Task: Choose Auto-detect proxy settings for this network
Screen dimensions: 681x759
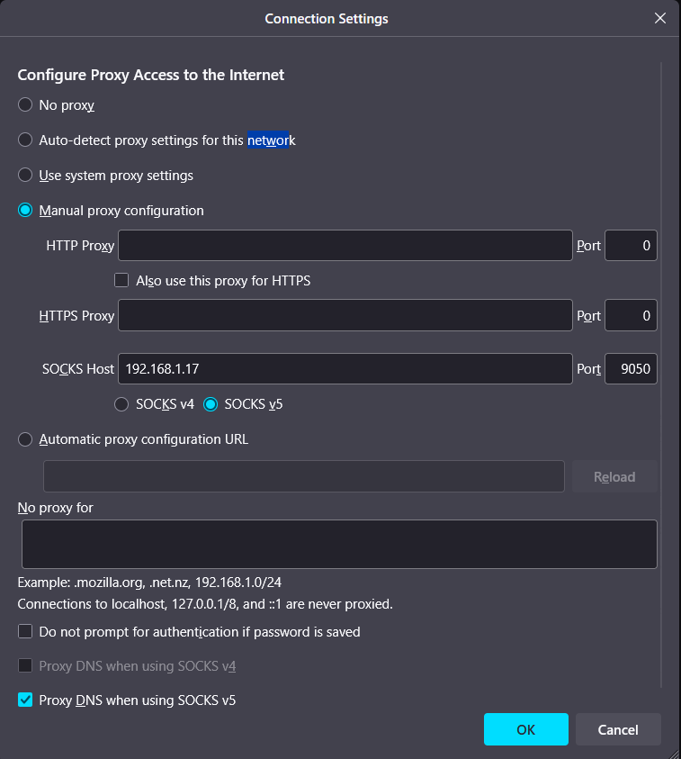Action: point(25,140)
